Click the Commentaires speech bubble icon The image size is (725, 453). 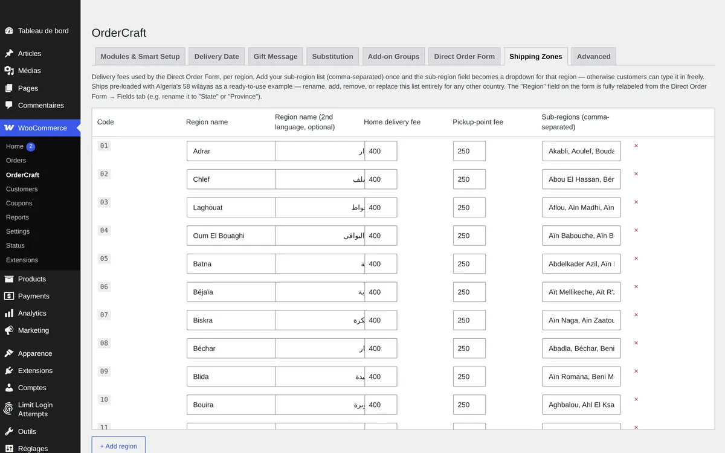click(x=9, y=105)
